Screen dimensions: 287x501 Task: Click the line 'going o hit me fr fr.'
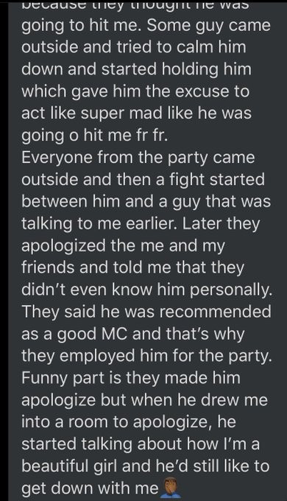coord(94,136)
